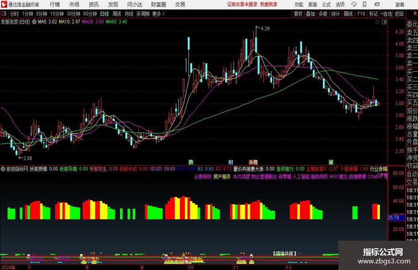Click the 新零售 concept tag
Screen dimensions: 418x270
pos(285,177)
